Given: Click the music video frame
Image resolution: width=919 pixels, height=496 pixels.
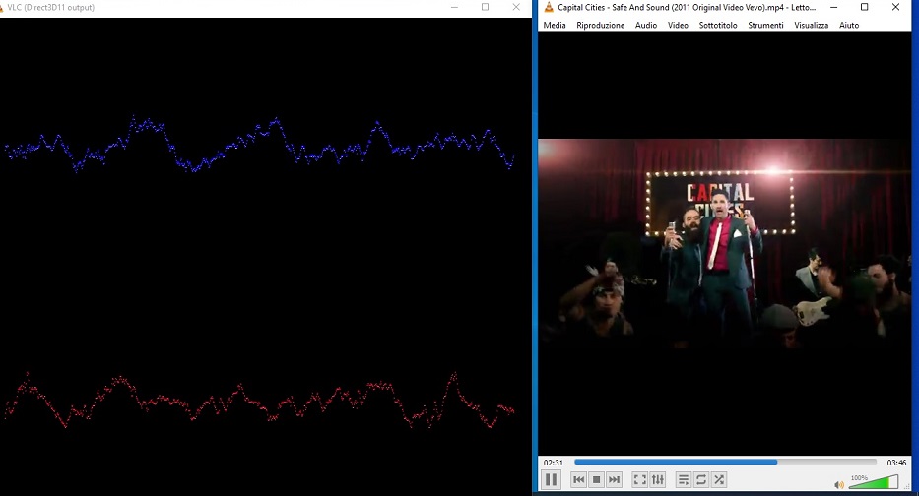Looking at the screenshot, I should coord(725,245).
